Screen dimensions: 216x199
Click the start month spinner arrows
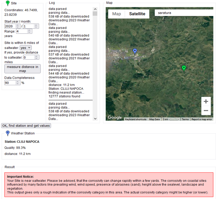coord(36,26)
